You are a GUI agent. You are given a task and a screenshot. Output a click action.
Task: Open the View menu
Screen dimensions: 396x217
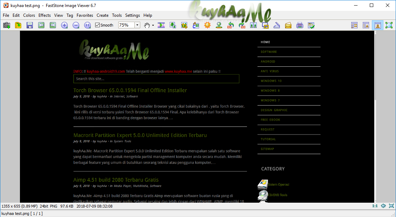[58, 15]
